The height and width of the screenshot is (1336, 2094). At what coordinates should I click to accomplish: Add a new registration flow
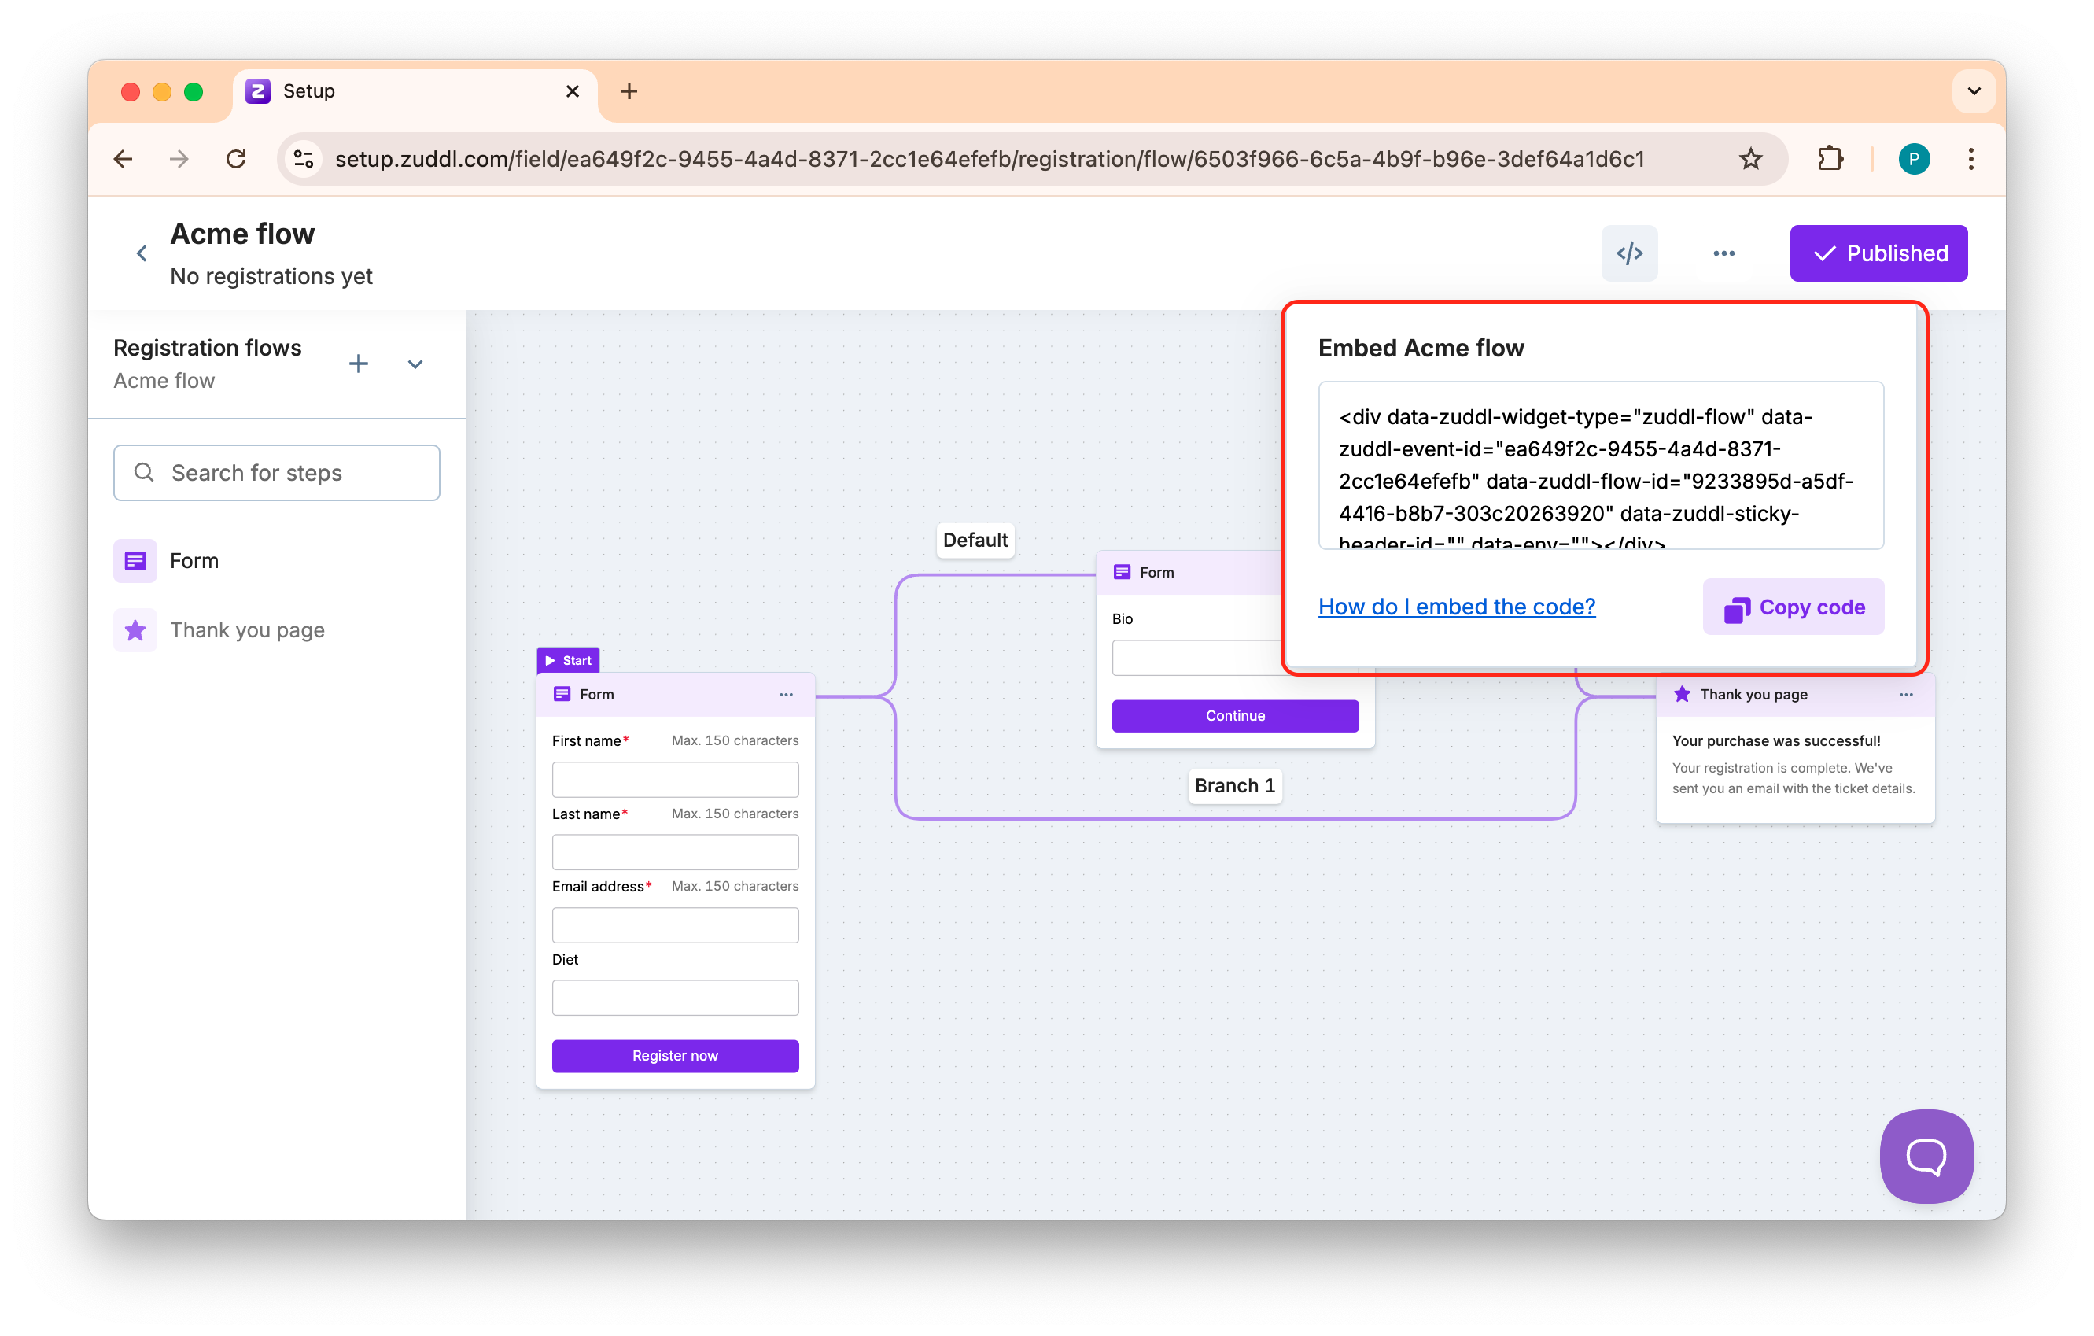point(358,364)
